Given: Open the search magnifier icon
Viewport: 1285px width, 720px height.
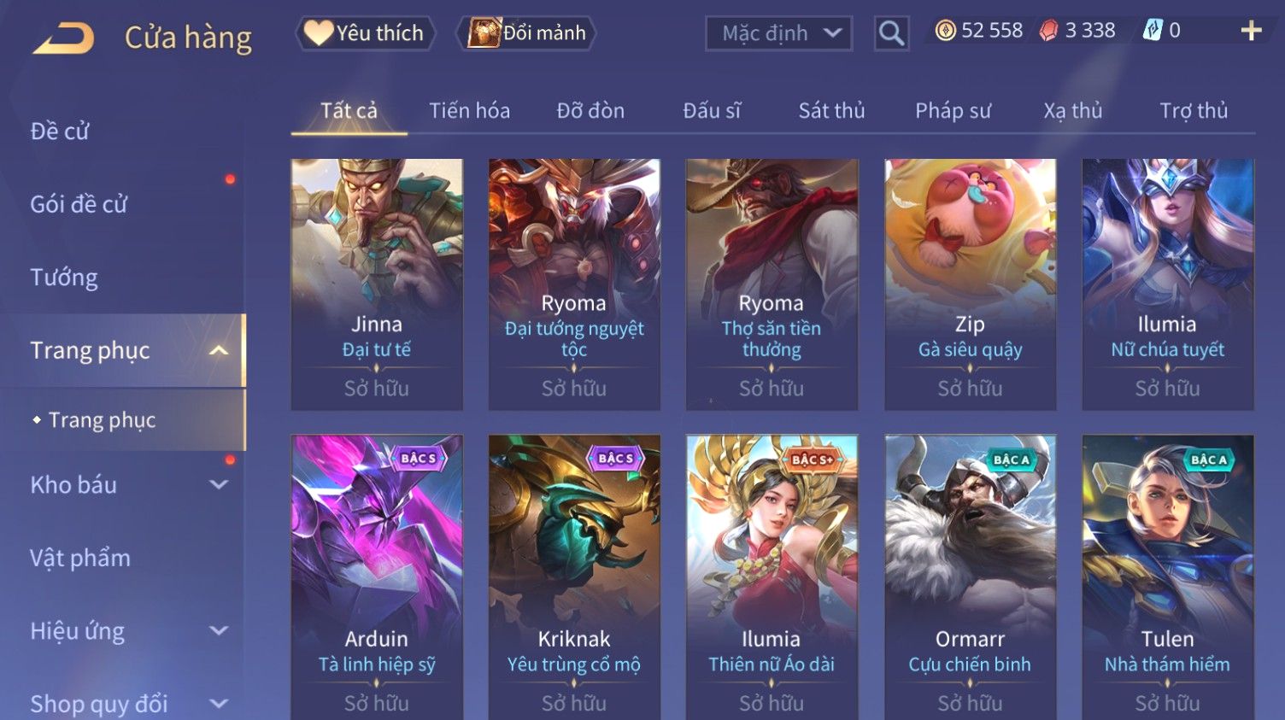Looking at the screenshot, I should coord(891,33).
